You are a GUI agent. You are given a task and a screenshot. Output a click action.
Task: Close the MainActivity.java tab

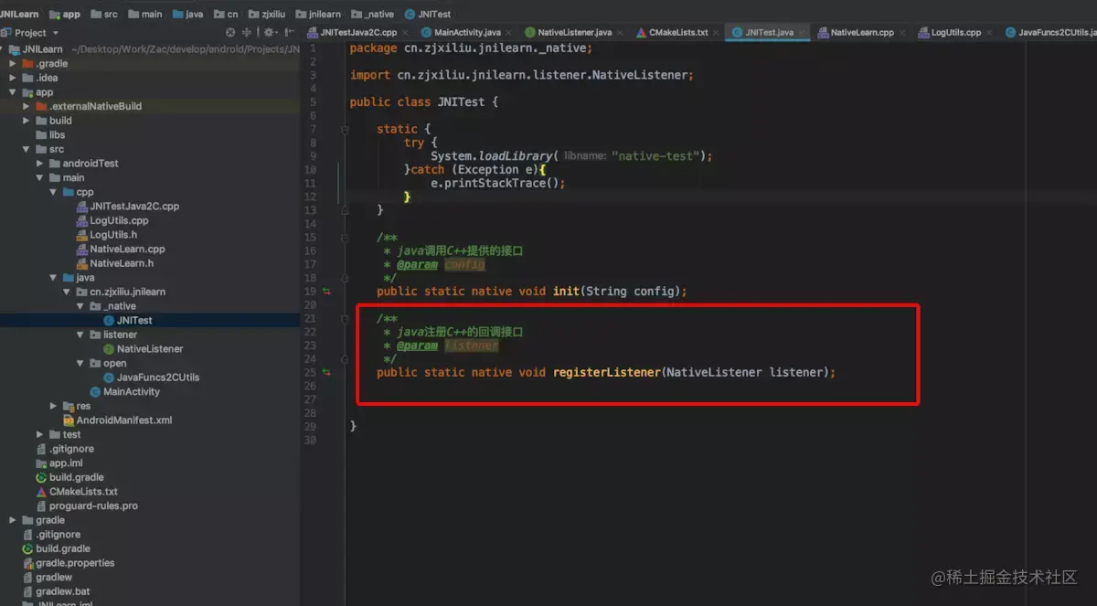(509, 33)
